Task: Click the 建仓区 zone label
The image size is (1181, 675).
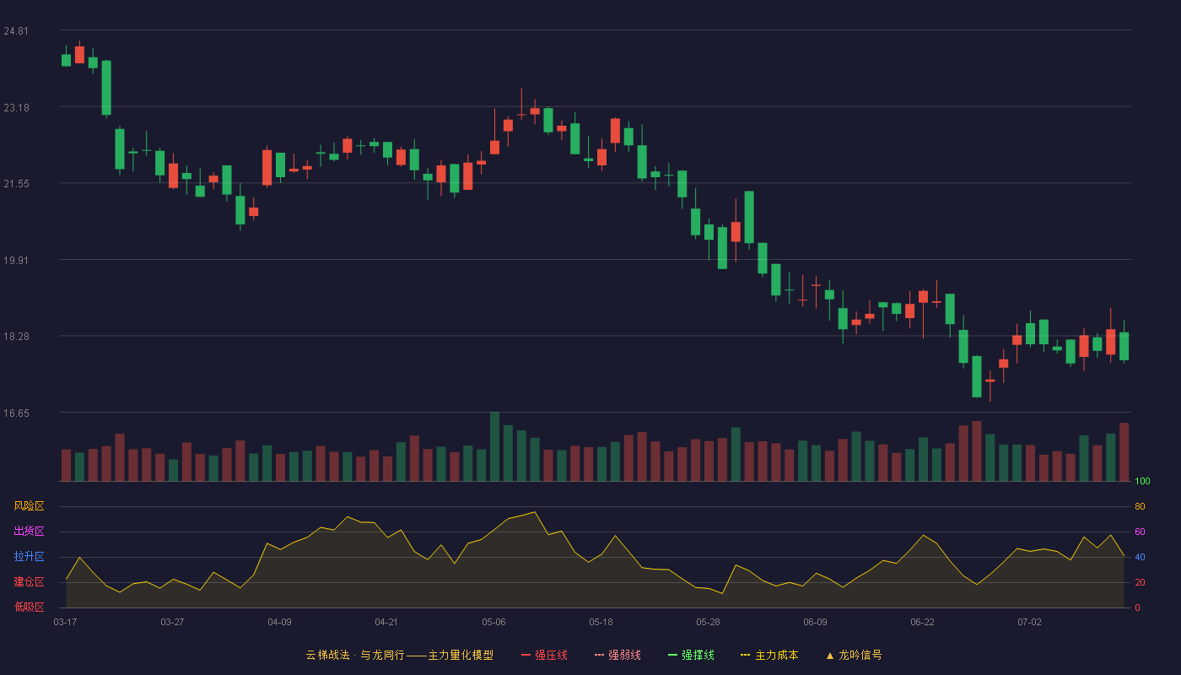Action: point(29,582)
